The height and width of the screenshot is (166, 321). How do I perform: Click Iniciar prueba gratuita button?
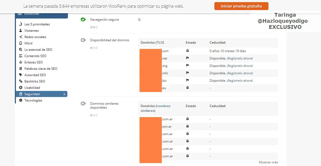pos(241,6)
